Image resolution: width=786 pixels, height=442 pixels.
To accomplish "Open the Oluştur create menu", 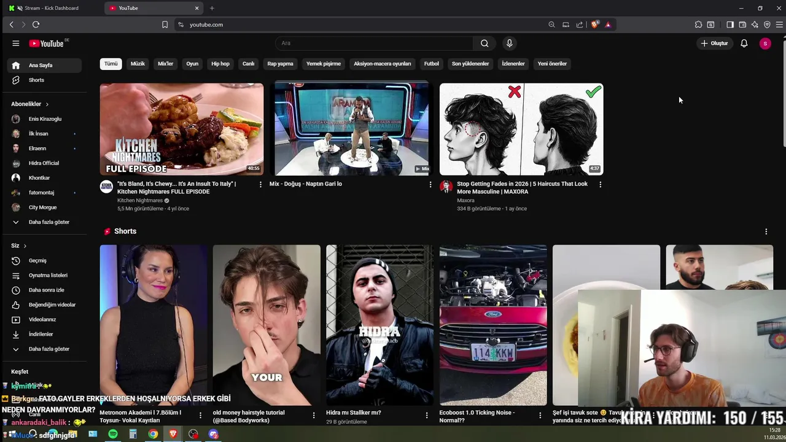I will click(x=715, y=43).
